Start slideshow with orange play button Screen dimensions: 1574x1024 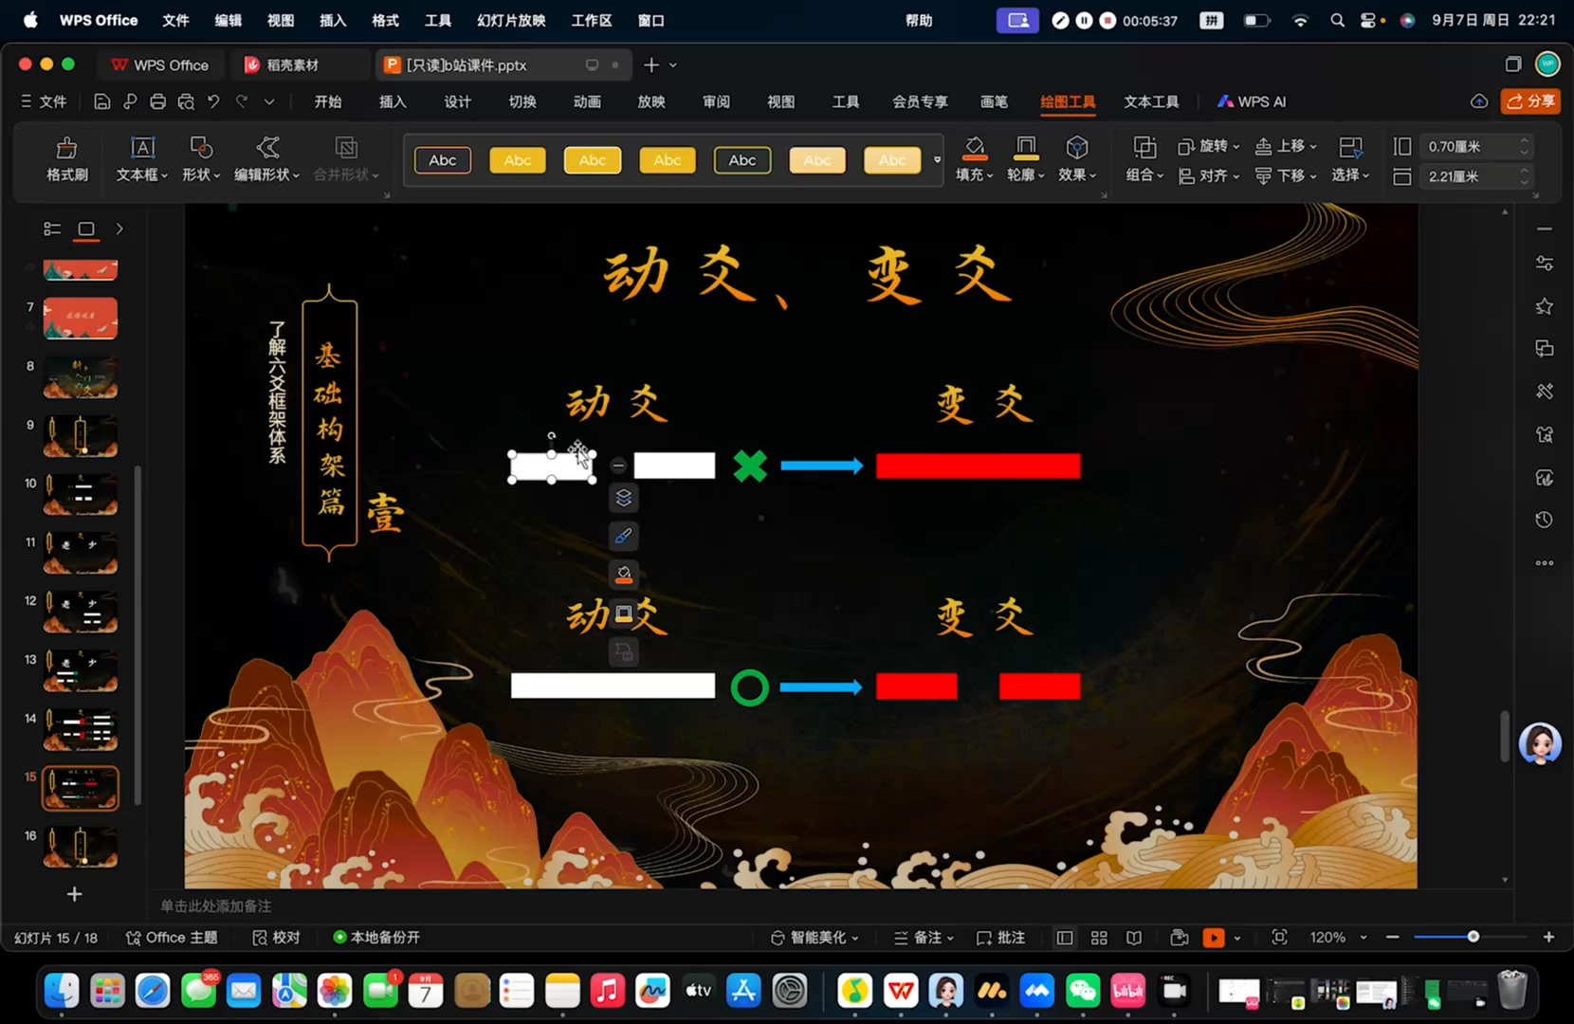click(1214, 938)
